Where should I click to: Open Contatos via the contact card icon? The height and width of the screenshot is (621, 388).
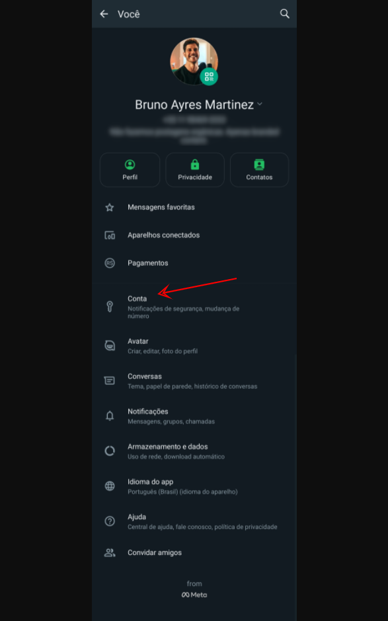tap(259, 163)
